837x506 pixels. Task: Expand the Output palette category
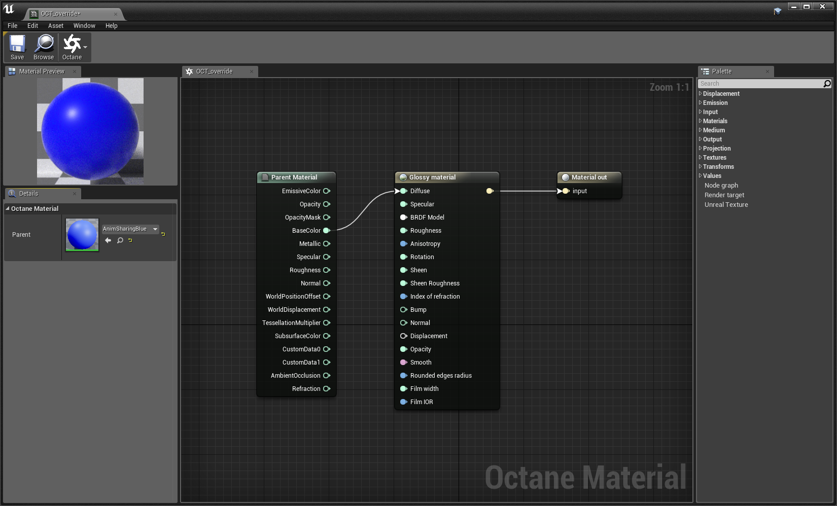[x=701, y=139]
